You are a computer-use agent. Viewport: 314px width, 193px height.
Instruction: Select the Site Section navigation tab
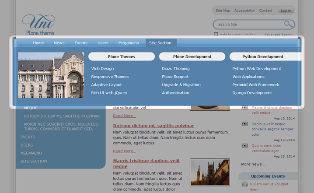click(160, 43)
